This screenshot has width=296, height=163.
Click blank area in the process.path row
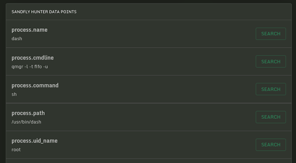click(154, 117)
